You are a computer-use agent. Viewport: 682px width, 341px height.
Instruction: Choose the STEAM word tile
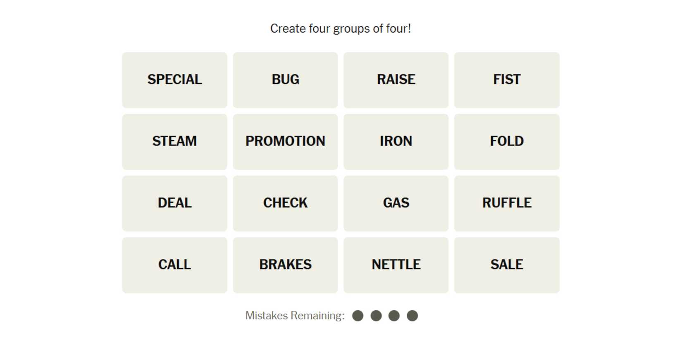tap(174, 141)
